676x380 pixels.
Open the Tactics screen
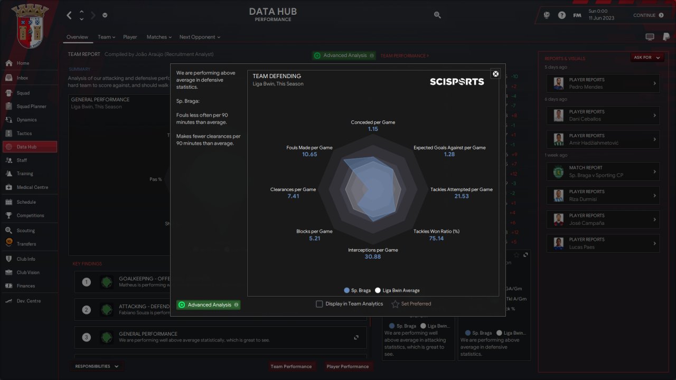(29, 134)
